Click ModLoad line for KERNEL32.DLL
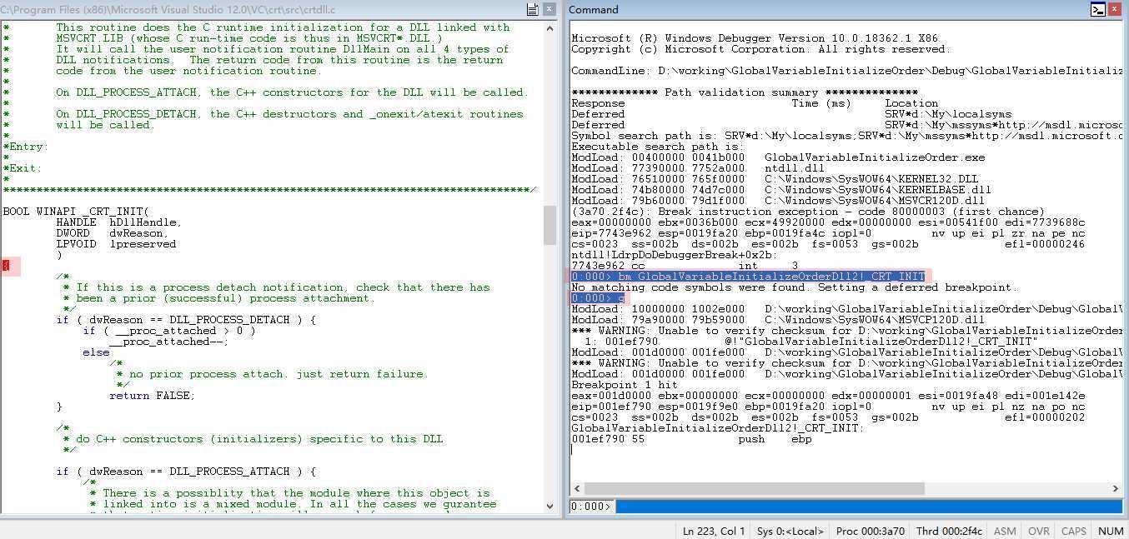The image size is (1129, 539). click(x=775, y=179)
